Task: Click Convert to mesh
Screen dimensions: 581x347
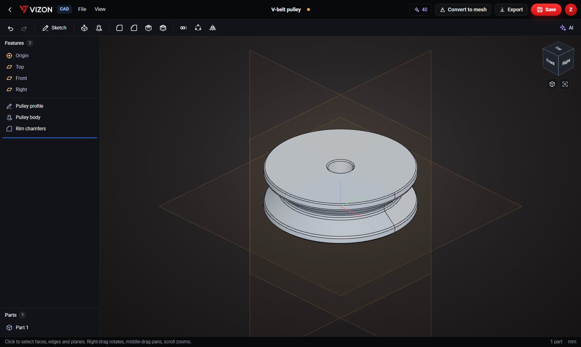Action: tap(463, 10)
